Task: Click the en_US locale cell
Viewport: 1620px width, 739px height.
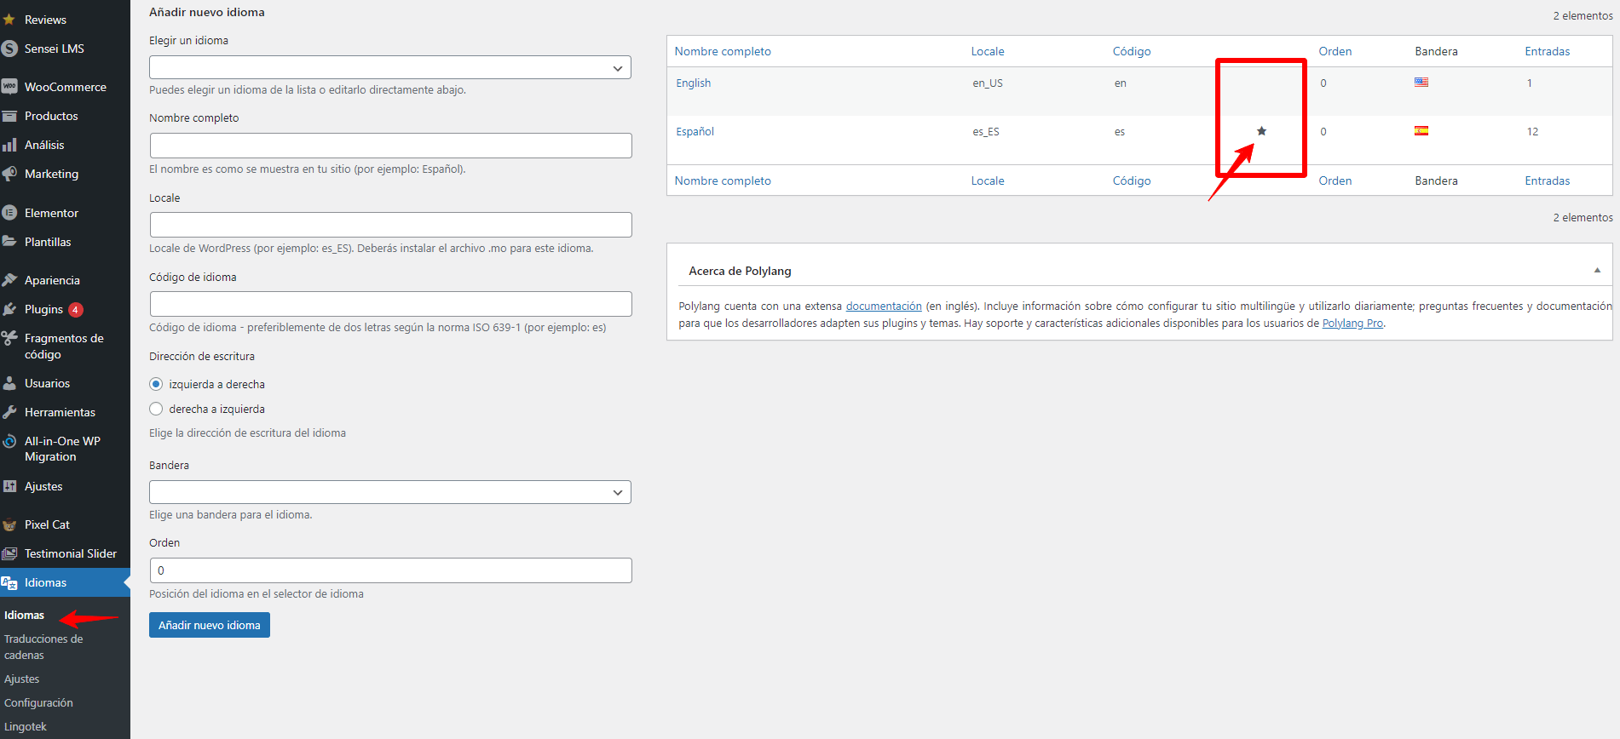Action: [x=988, y=83]
